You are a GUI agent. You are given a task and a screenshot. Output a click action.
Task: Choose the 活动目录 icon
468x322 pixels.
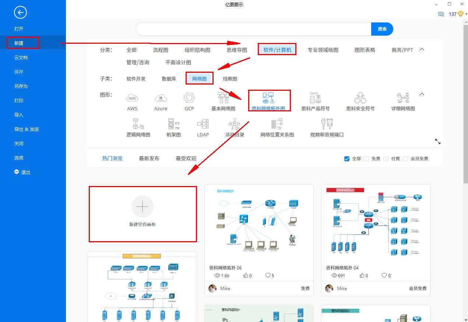pyautogui.click(x=235, y=124)
